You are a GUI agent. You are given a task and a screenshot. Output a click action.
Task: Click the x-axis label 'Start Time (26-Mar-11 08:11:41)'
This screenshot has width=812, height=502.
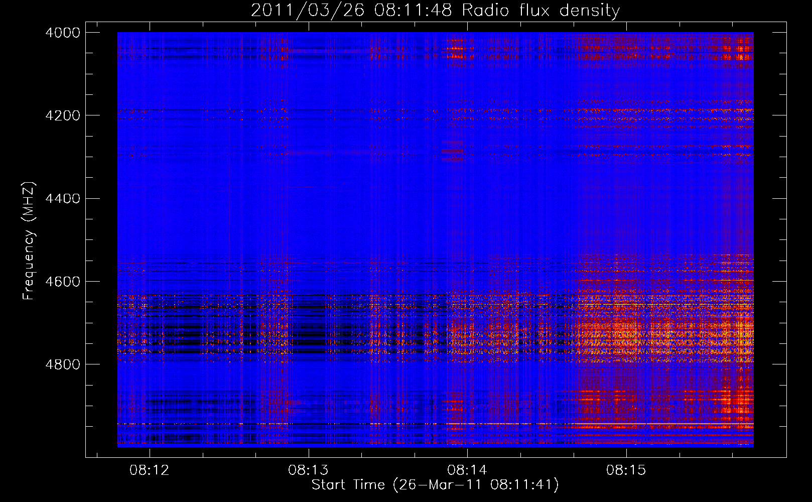(x=435, y=485)
